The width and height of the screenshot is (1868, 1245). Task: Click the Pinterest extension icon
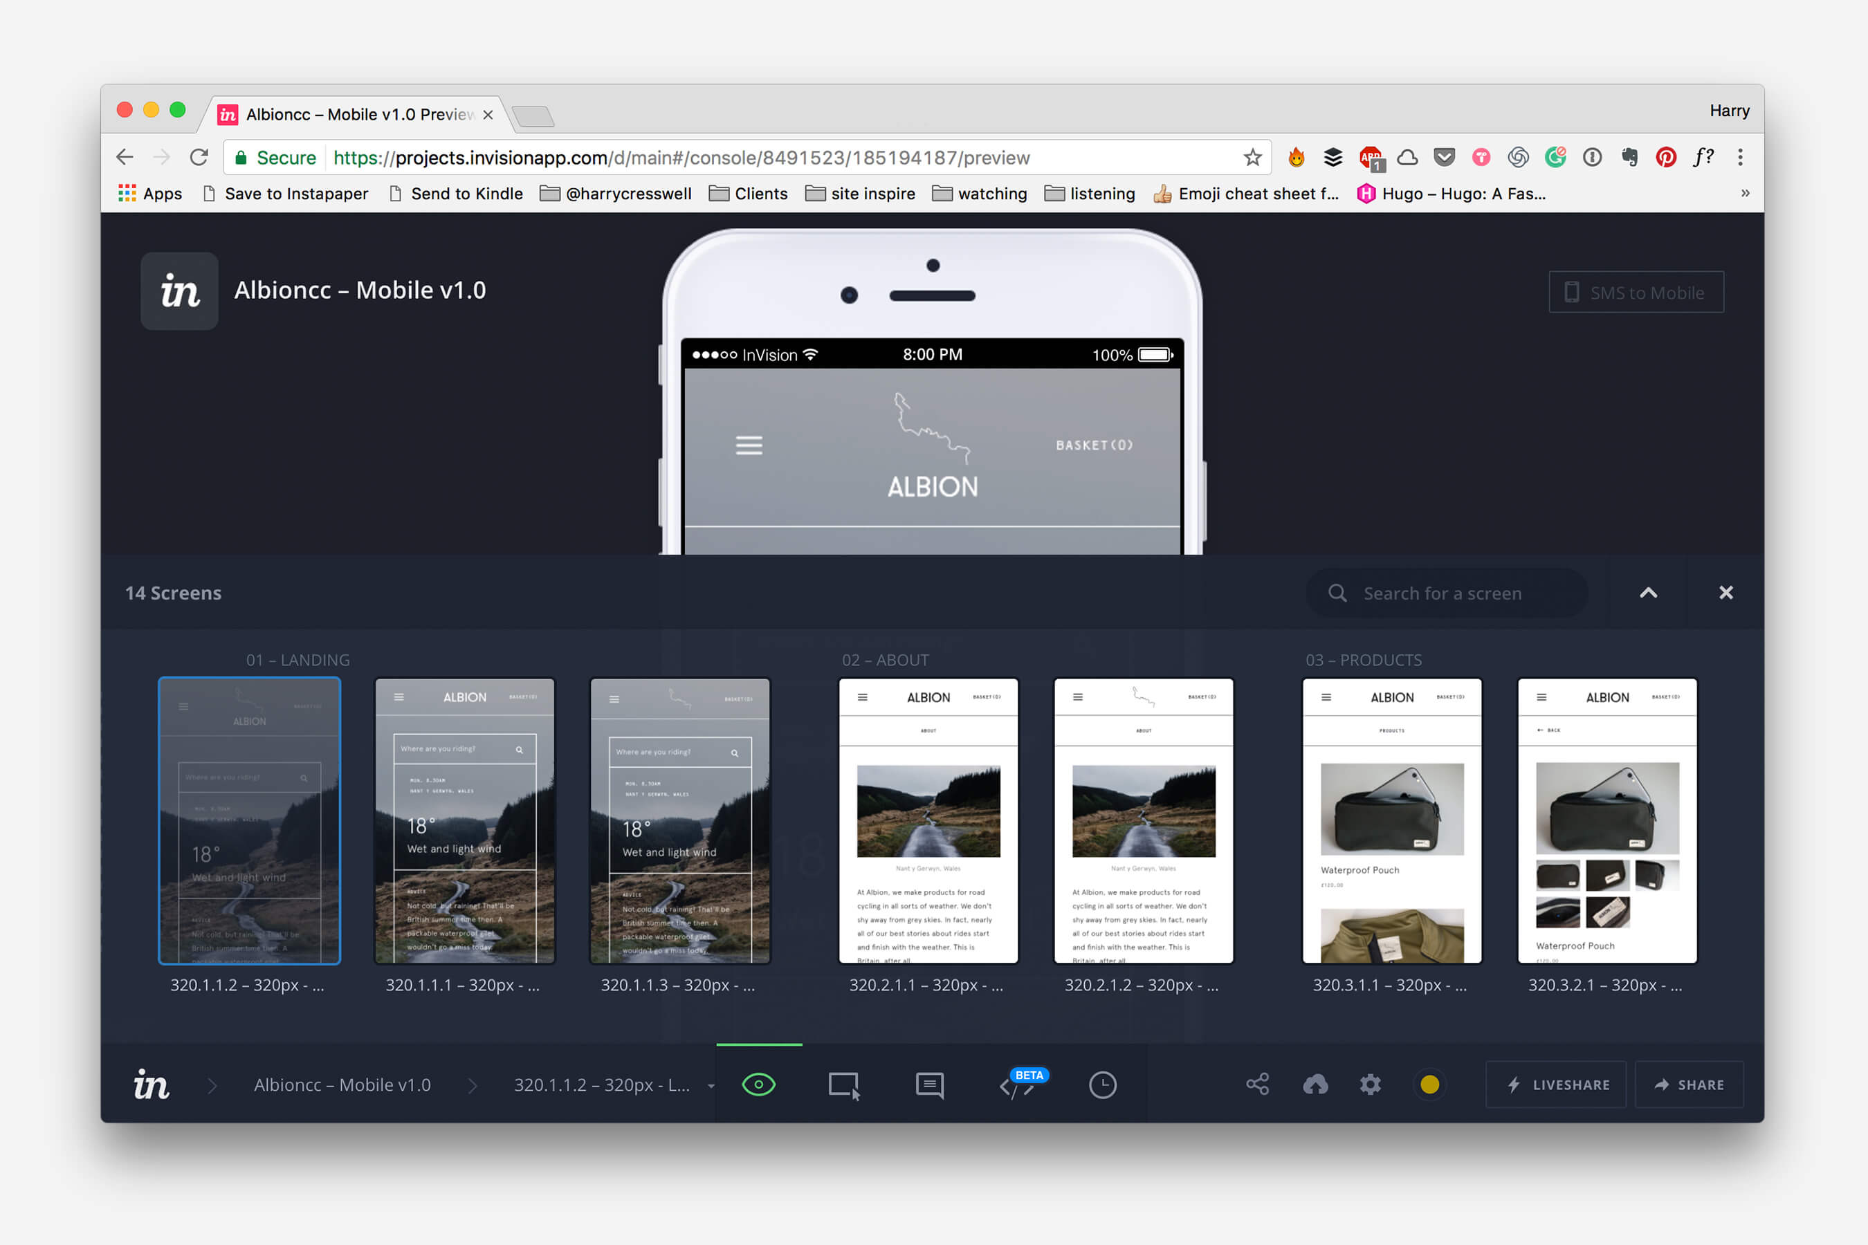tap(1665, 157)
